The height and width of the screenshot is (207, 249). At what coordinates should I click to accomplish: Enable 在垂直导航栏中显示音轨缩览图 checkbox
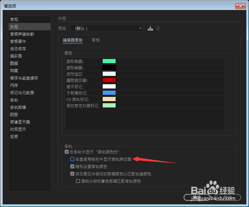pyautogui.click(x=72, y=159)
